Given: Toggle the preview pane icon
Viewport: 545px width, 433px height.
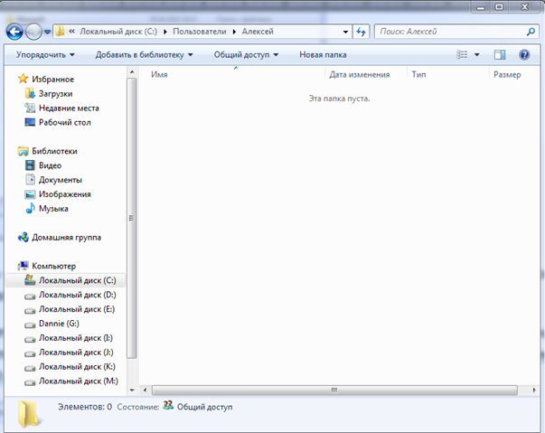Looking at the screenshot, I should tap(500, 54).
